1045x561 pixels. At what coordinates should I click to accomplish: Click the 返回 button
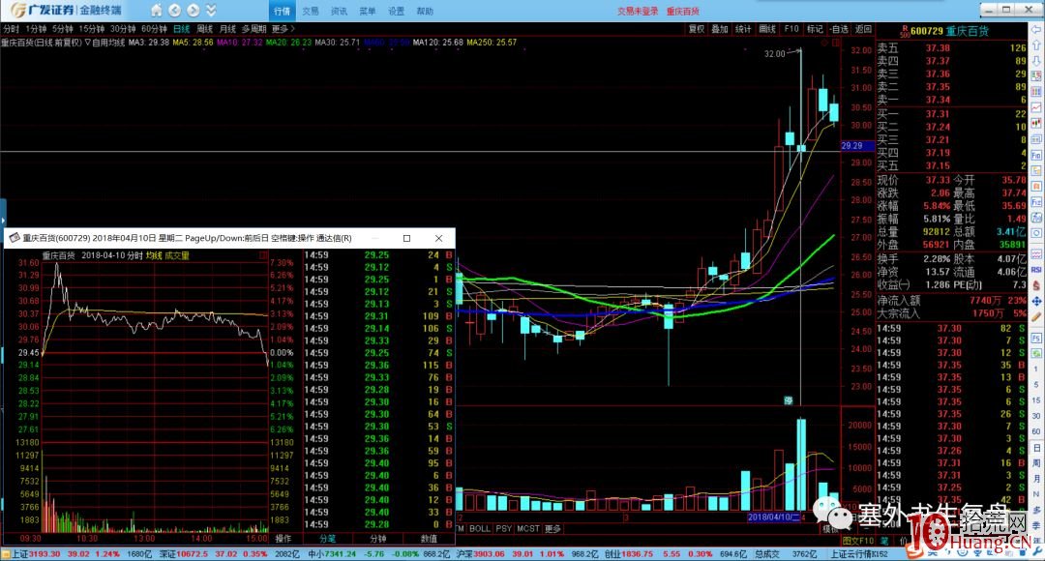864,29
